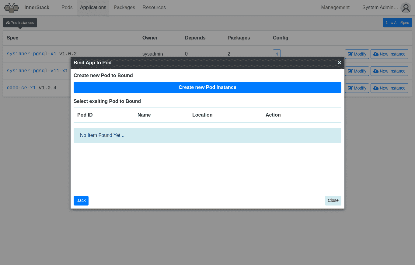Click the InnerStack honeycomb logo

(12, 8)
